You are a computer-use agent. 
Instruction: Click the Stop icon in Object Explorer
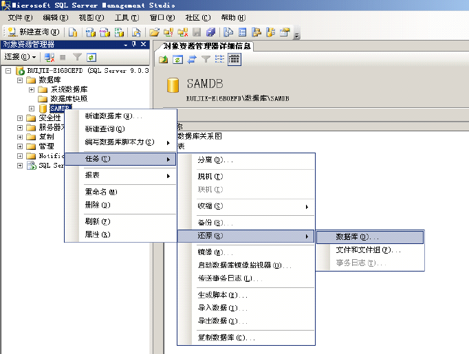click(x=63, y=57)
